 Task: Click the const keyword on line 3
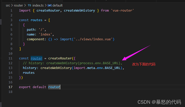24,20
